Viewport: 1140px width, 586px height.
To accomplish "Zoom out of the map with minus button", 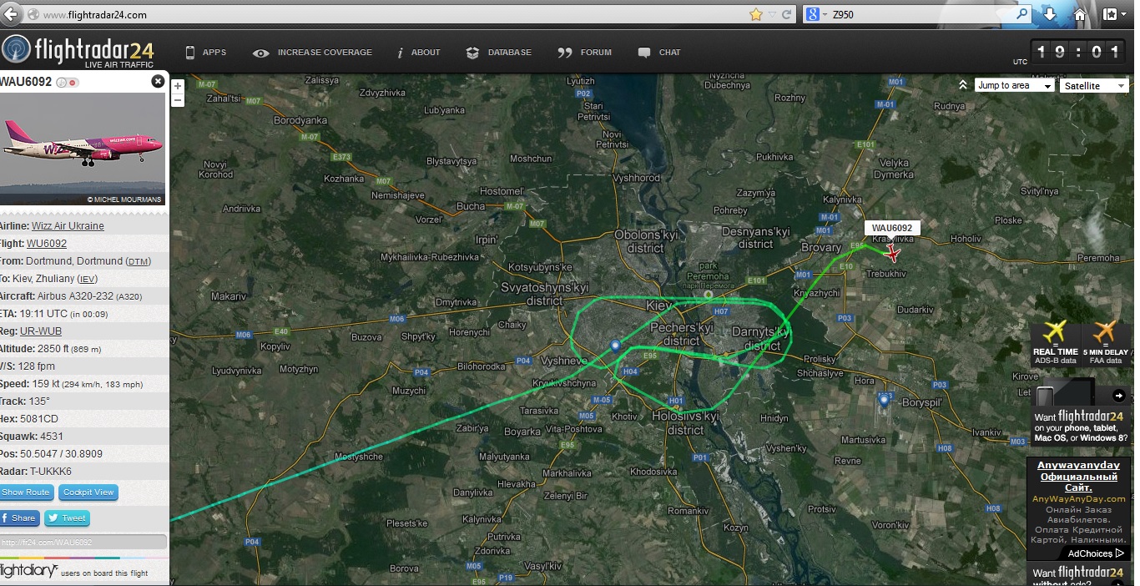I will coord(178,100).
